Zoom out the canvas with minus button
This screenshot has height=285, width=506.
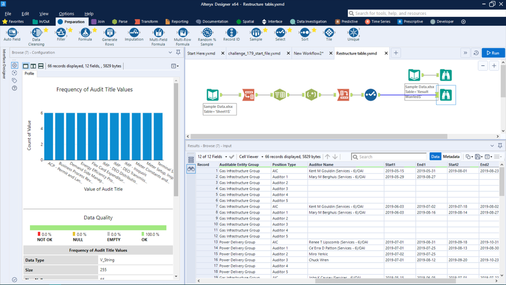(x=483, y=66)
